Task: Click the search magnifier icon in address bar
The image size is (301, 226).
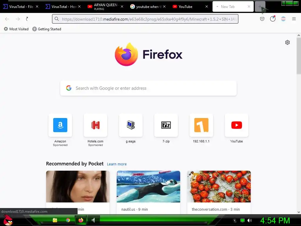Action: coord(57,19)
